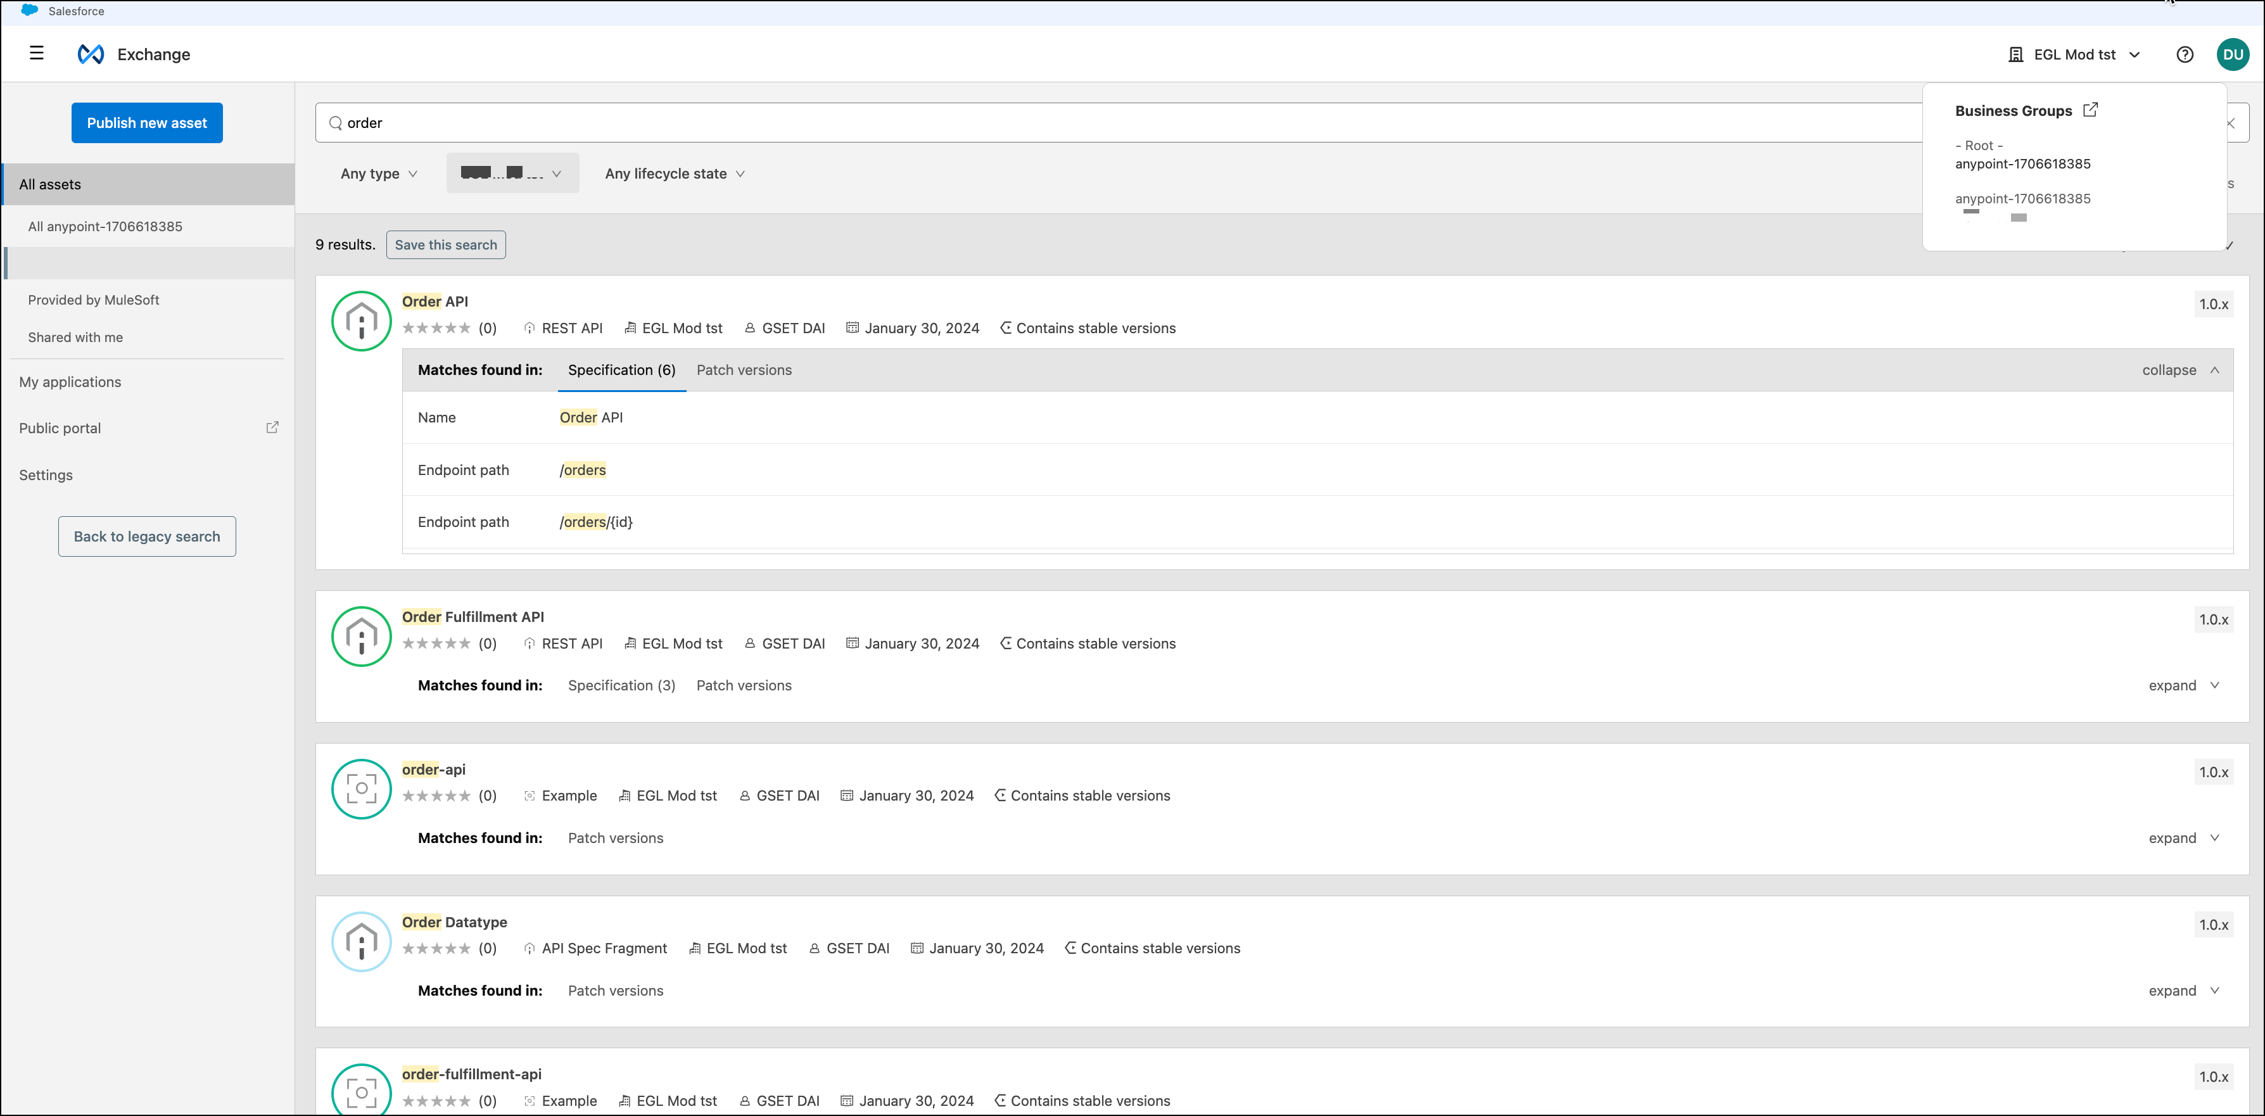Image resolution: width=2265 pixels, height=1116 pixels.
Task: Click the Order Fulfillment API asset icon
Action: coord(362,636)
